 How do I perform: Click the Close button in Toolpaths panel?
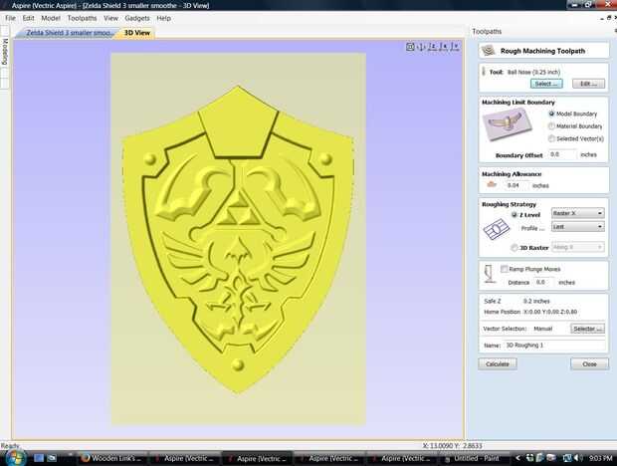pyautogui.click(x=589, y=364)
